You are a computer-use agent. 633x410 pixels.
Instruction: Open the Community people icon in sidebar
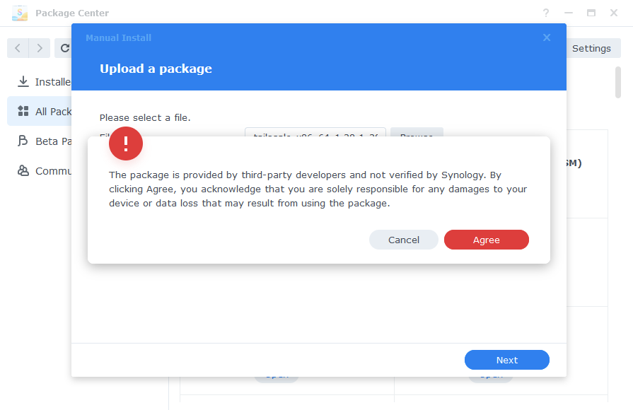pyautogui.click(x=23, y=170)
